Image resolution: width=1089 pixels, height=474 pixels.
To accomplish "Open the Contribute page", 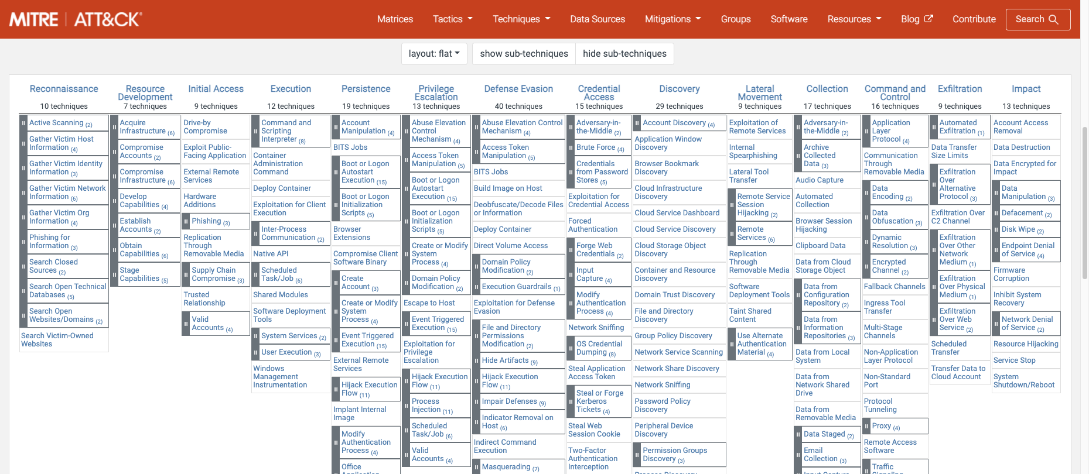I will click(974, 19).
